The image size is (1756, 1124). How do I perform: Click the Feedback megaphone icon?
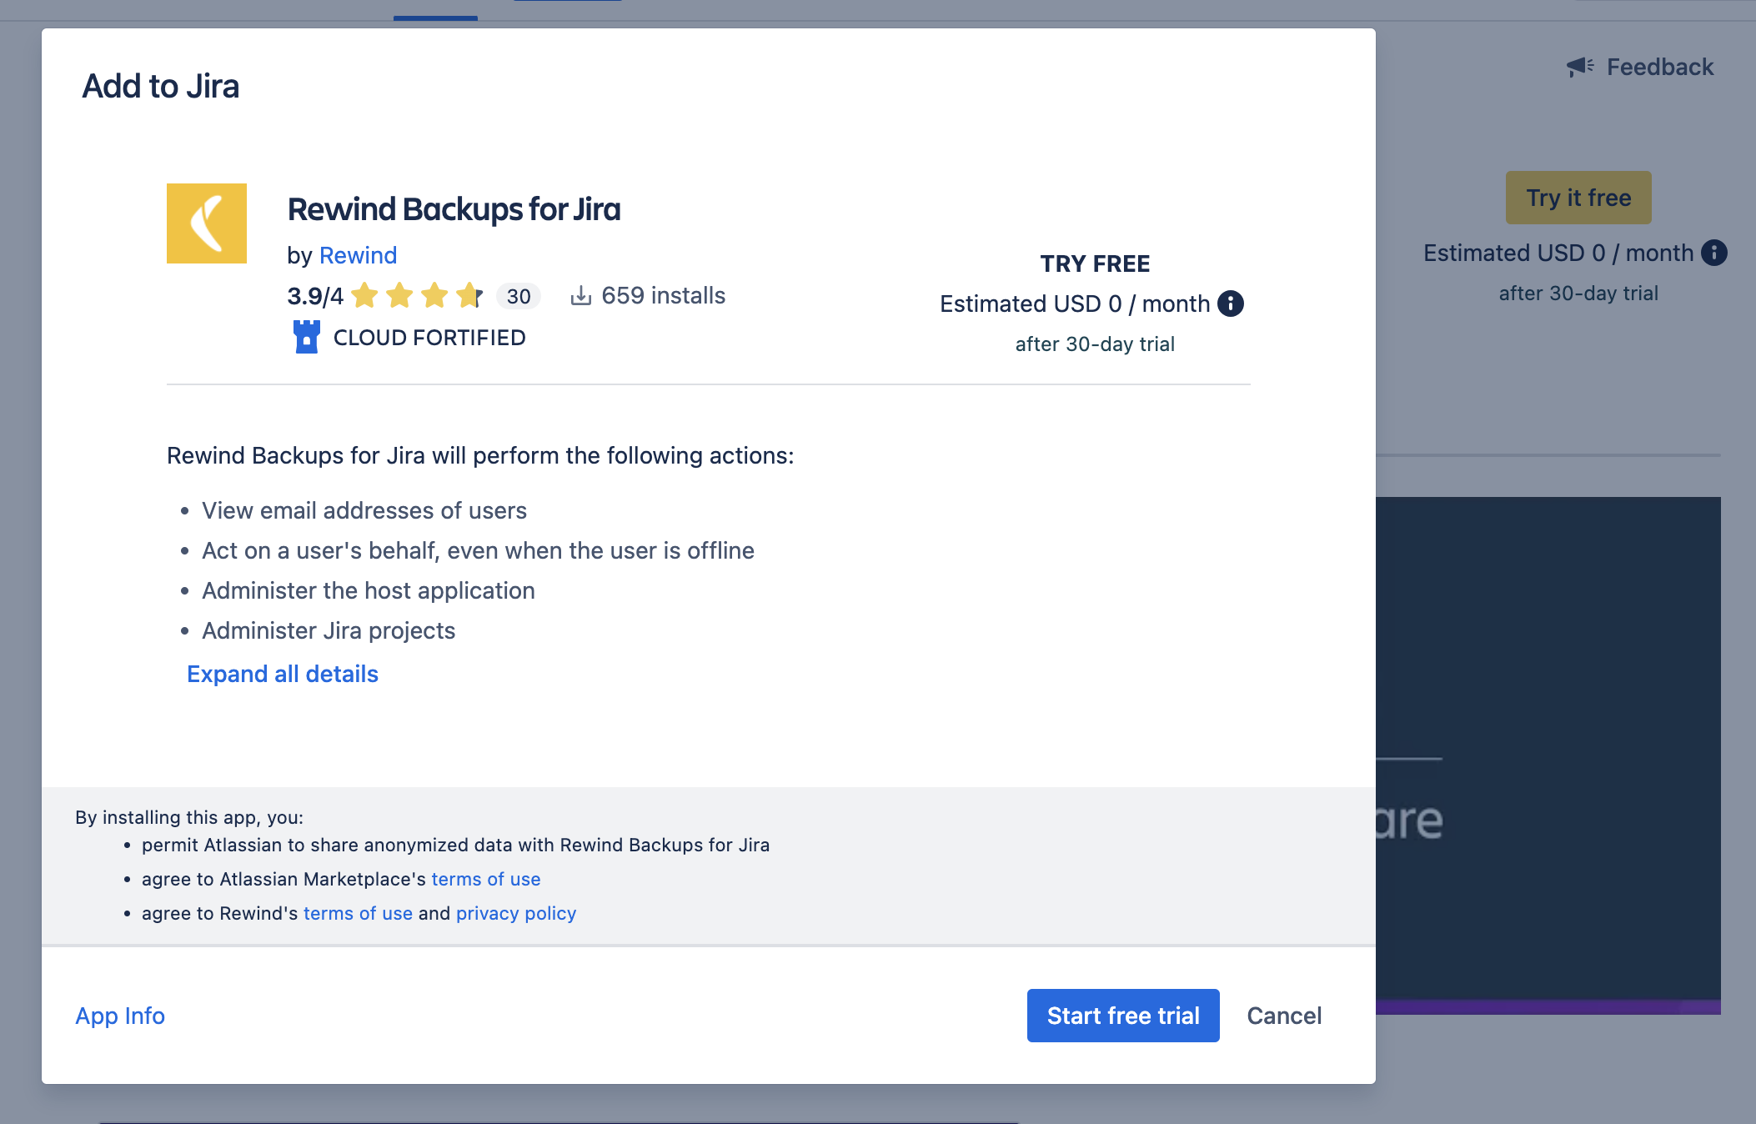[1579, 66]
